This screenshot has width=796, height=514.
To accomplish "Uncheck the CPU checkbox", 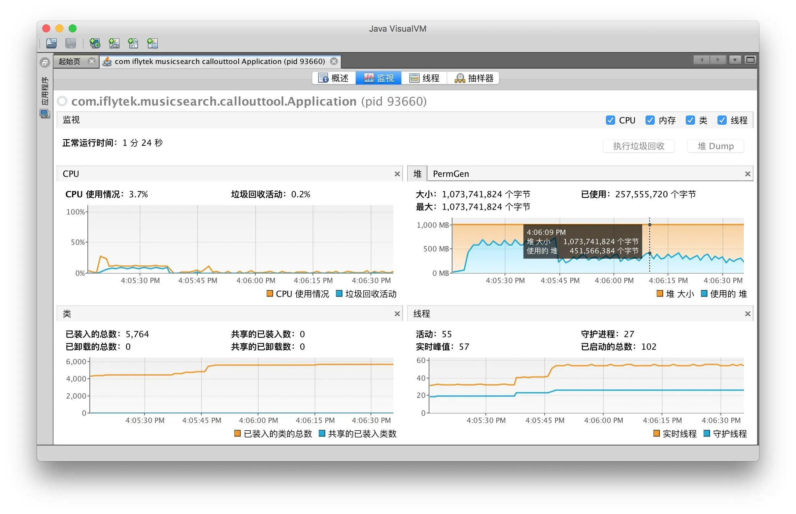I will coord(610,120).
